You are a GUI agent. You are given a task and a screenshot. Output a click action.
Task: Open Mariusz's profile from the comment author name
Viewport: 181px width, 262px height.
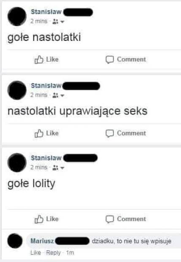(x=42, y=241)
